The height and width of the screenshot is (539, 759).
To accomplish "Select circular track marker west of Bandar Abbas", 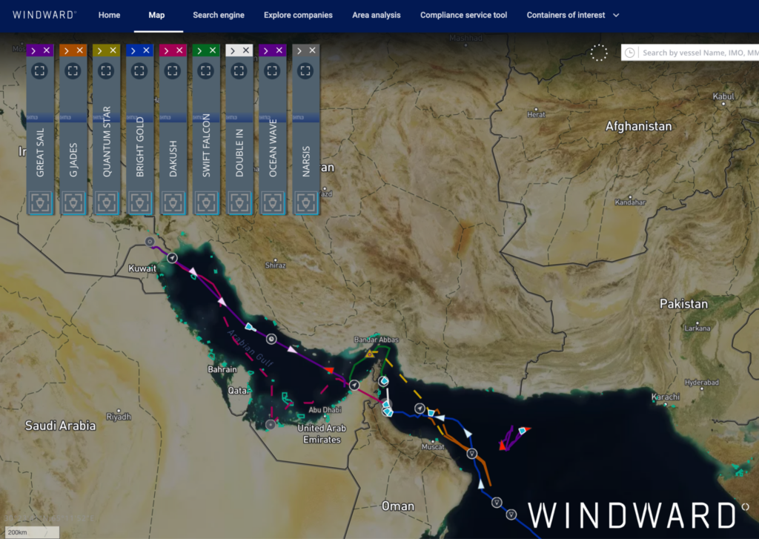I will [x=354, y=385].
